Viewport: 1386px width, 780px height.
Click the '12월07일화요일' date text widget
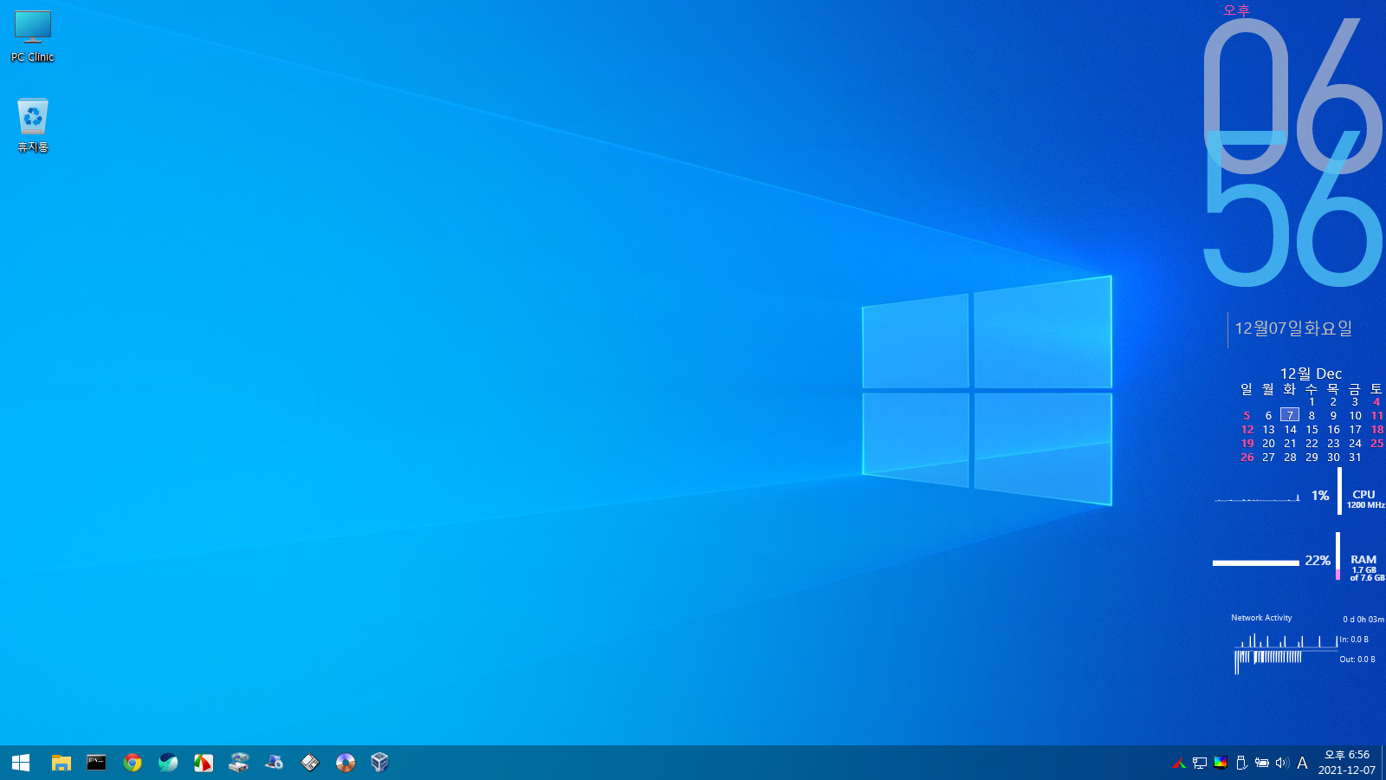coord(1293,328)
